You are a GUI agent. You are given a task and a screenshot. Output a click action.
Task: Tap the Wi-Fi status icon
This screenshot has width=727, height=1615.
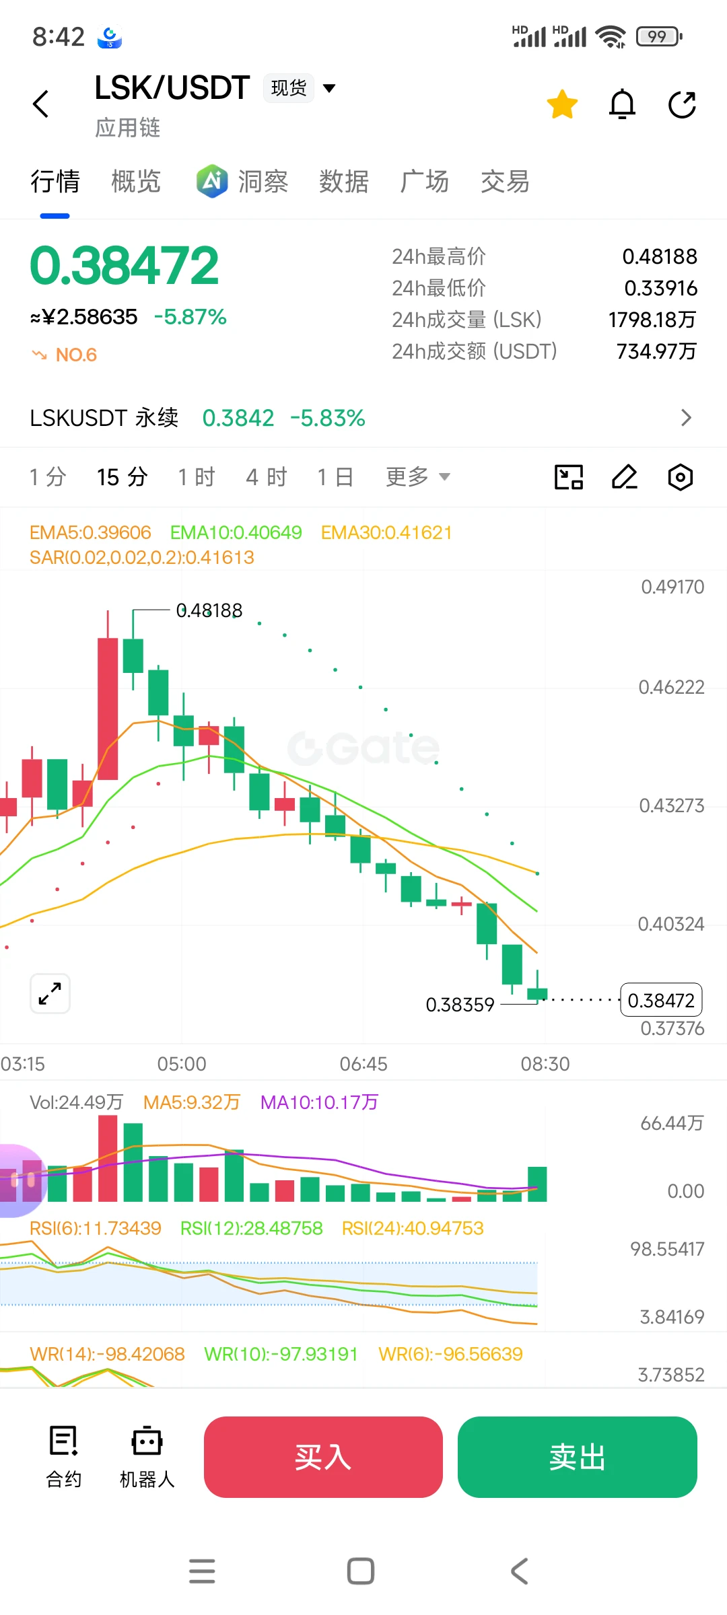(x=611, y=36)
